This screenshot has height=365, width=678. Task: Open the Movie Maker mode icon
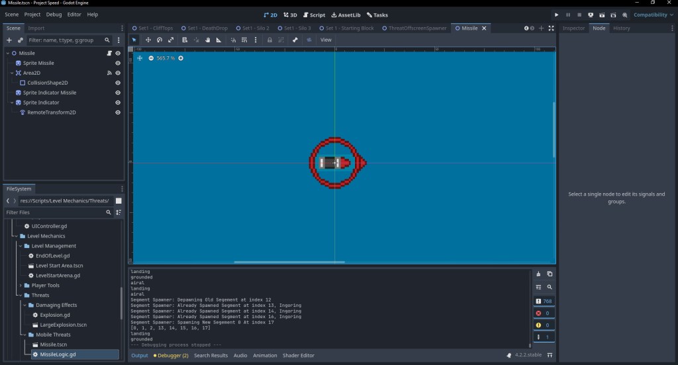(x=624, y=15)
